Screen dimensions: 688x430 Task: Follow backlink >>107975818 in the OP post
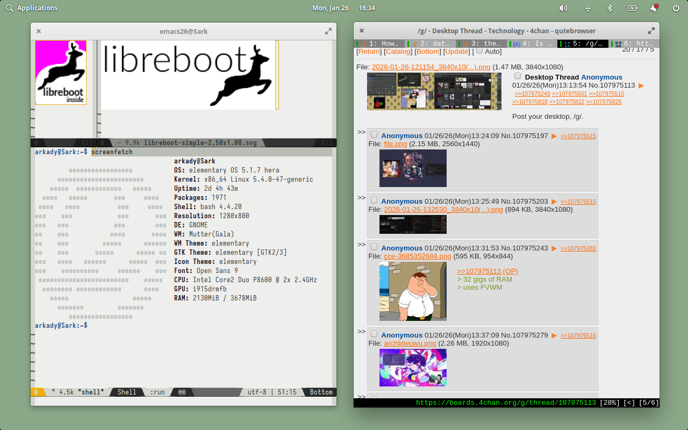[x=530, y=102]
